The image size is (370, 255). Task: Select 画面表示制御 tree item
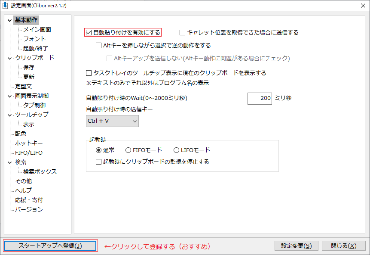tap(32, 96)
